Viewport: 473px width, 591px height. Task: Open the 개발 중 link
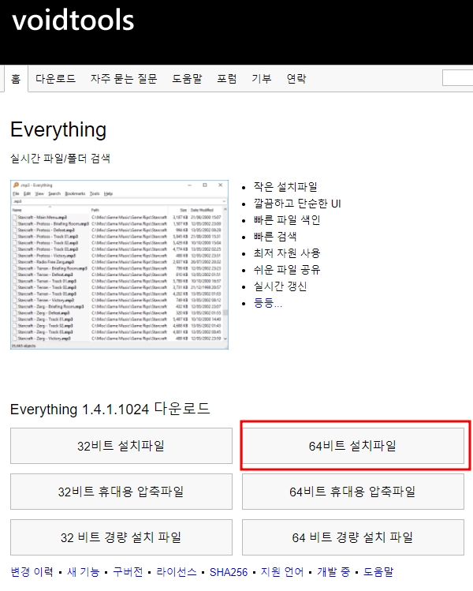[333, 572]
